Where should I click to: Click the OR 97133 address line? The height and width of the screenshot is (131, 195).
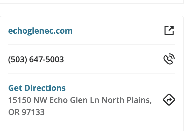(x=26, y=112)
